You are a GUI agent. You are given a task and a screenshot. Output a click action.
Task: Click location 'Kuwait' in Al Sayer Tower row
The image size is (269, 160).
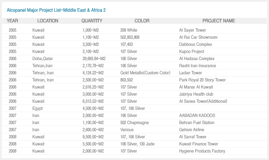(x=38, y=30)
